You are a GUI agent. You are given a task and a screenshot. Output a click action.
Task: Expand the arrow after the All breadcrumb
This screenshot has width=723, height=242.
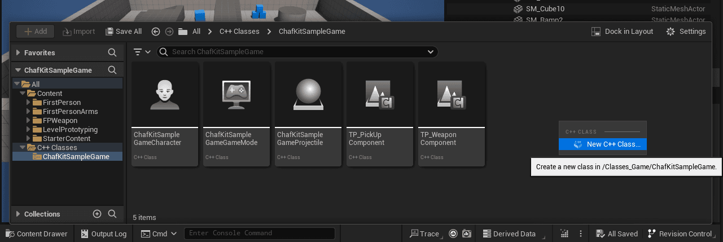(210, 32)
